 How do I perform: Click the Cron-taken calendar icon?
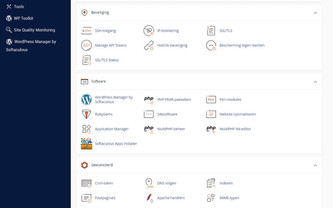pyautogui.click(x=87, y=183)
